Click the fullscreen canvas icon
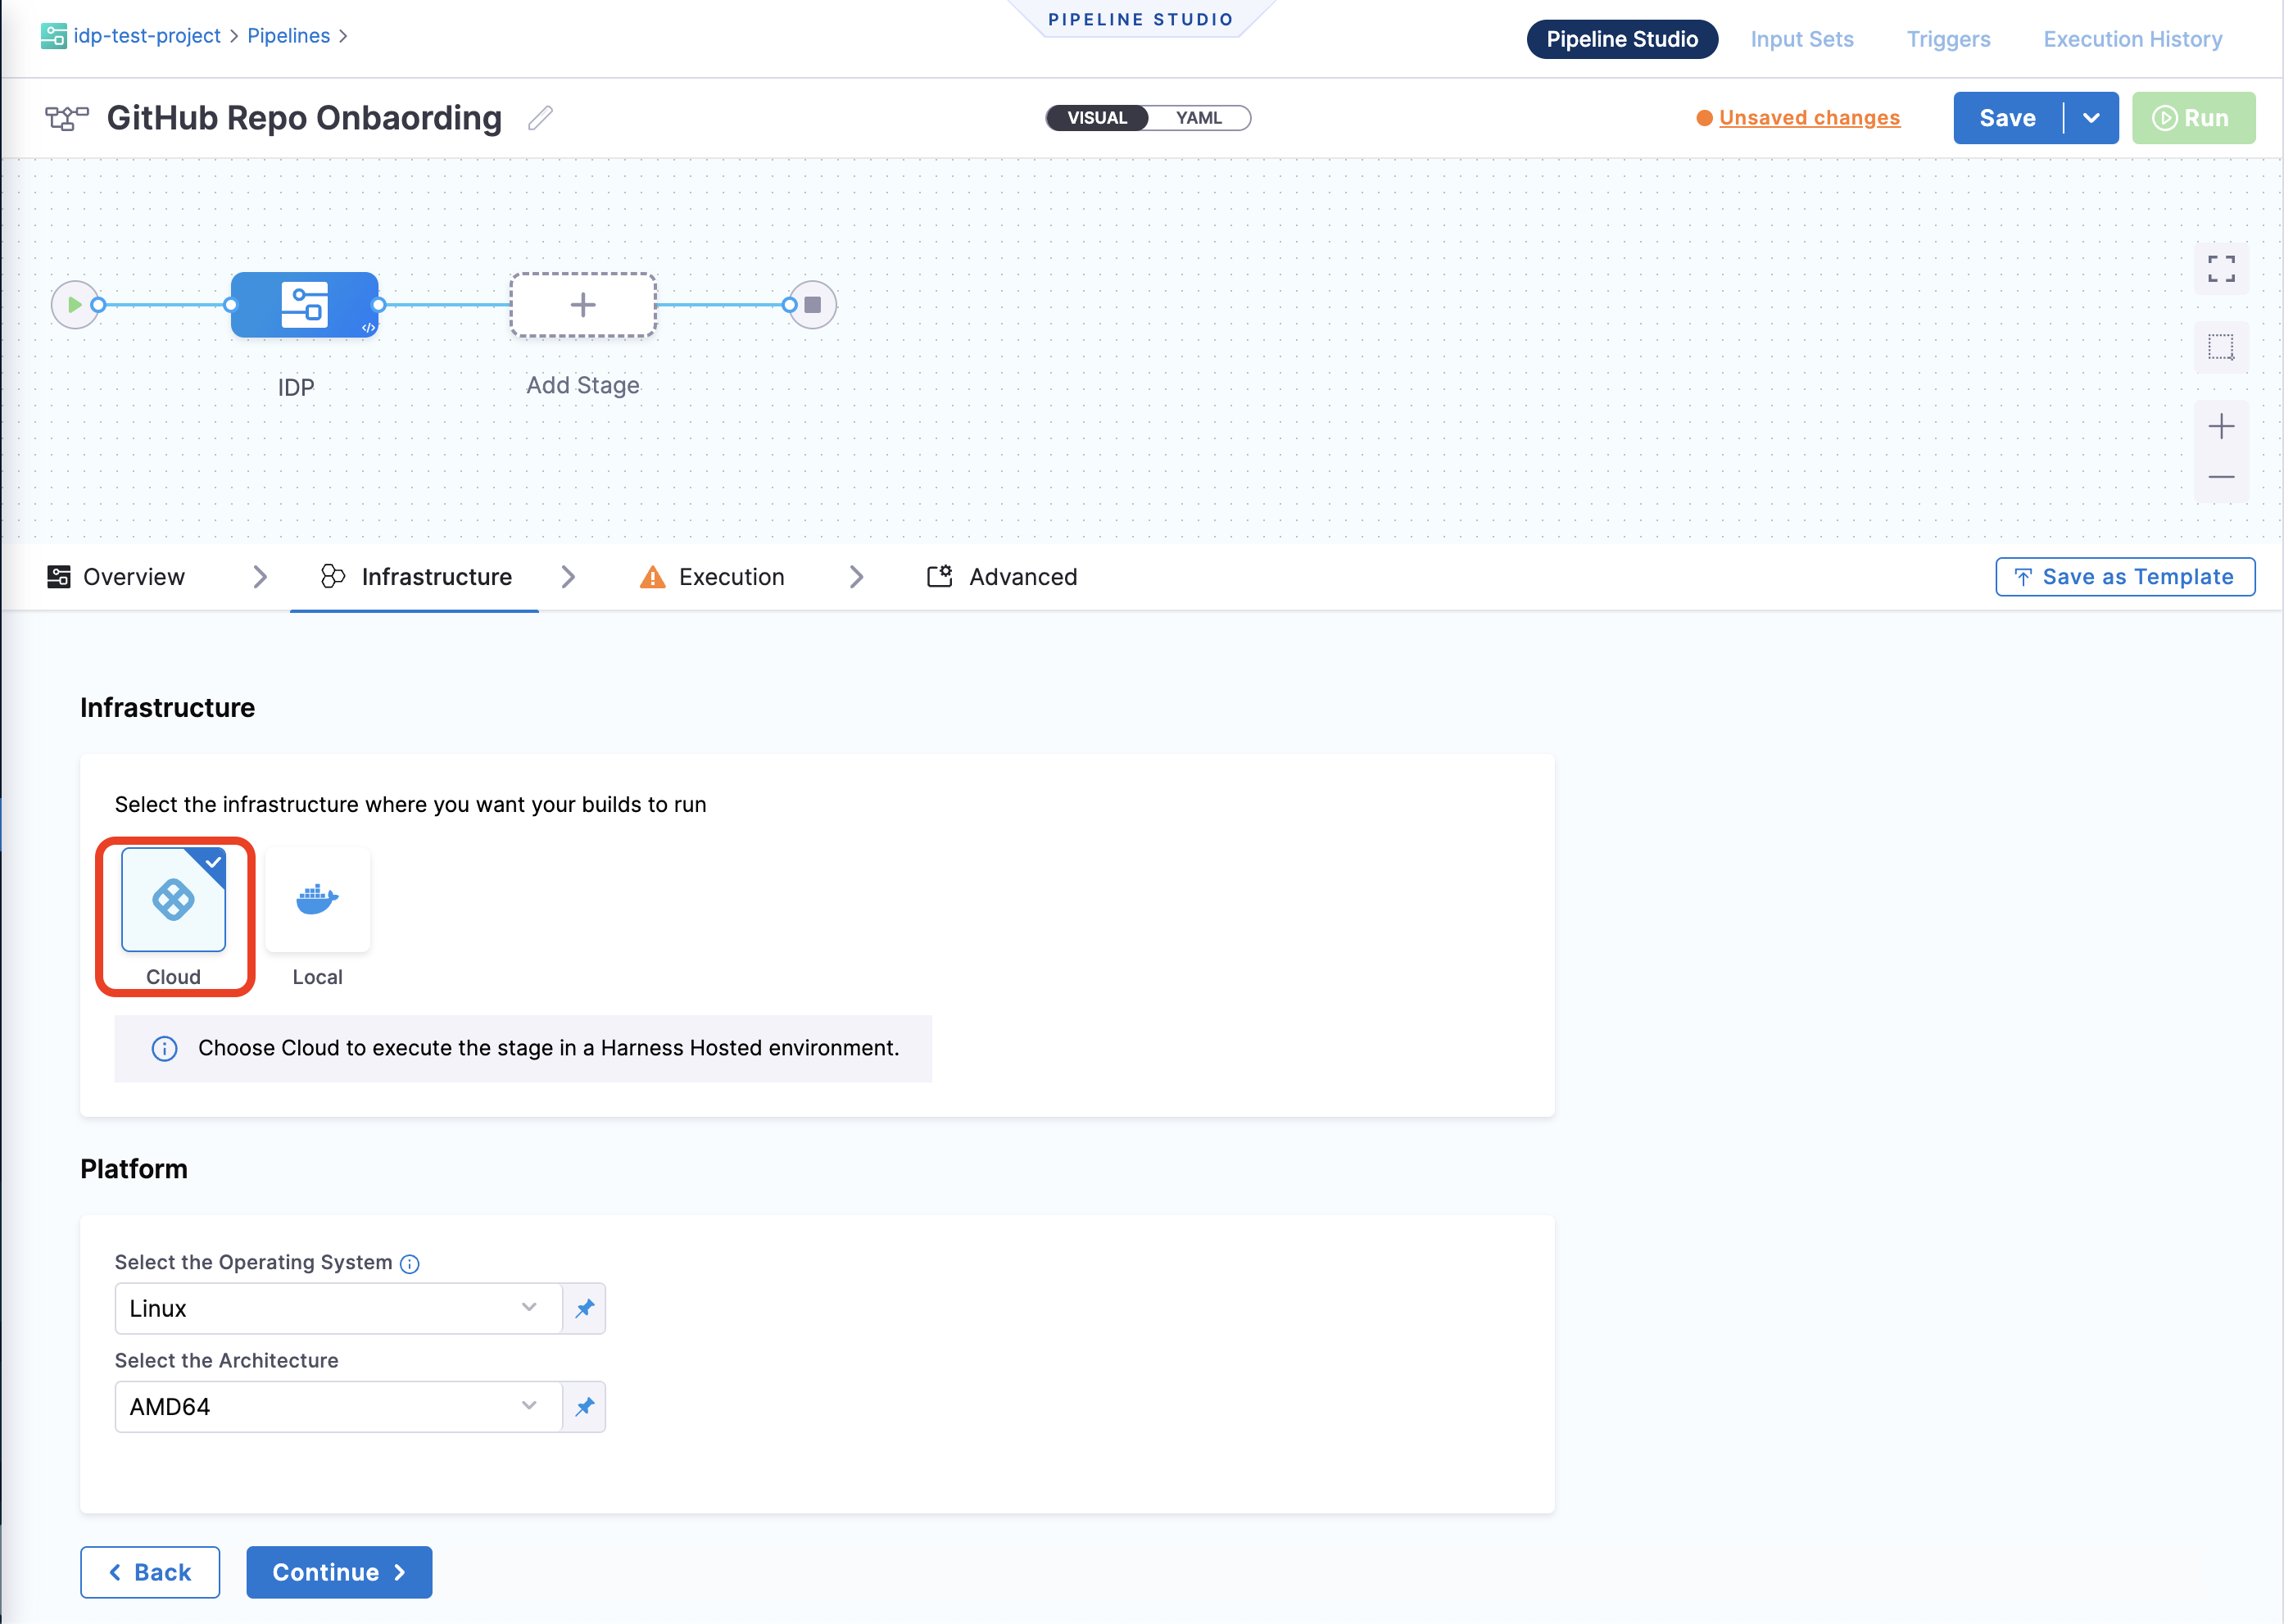 click(2220, 269)
